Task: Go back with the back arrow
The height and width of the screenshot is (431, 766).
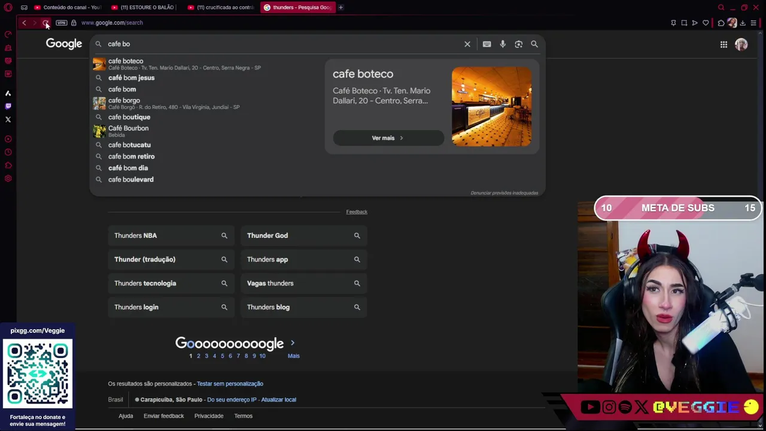Action: coord(24,23)
